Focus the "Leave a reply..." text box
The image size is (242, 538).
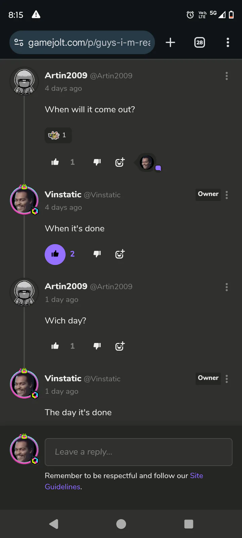(x=138, y=452)
